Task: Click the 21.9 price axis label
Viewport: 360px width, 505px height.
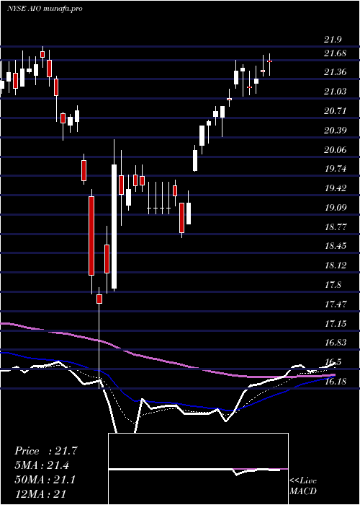Action: (x=333, y=40)
